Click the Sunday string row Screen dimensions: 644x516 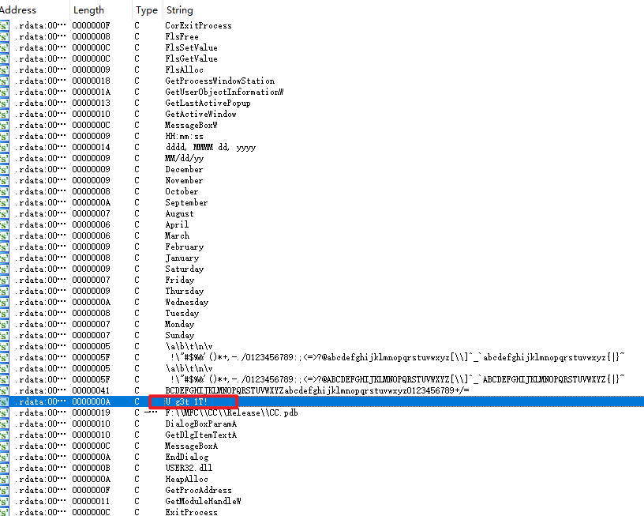point(179,336)
